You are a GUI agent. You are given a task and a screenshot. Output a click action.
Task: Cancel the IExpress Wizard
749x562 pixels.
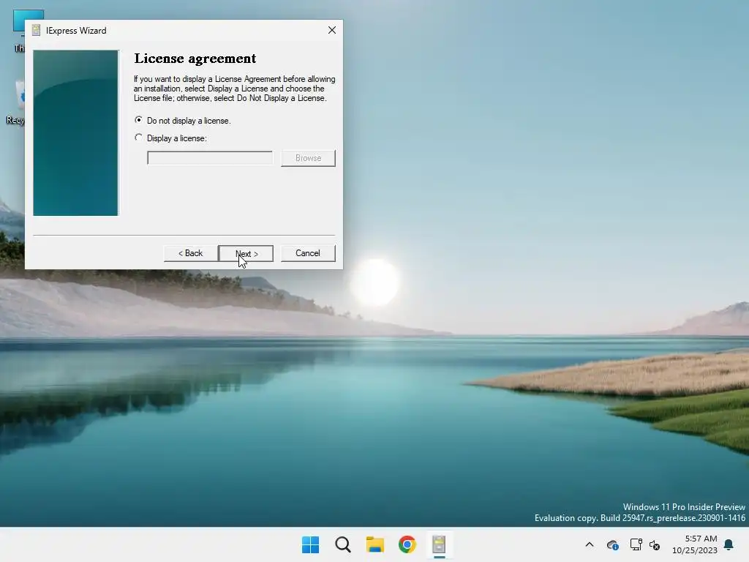308,253
